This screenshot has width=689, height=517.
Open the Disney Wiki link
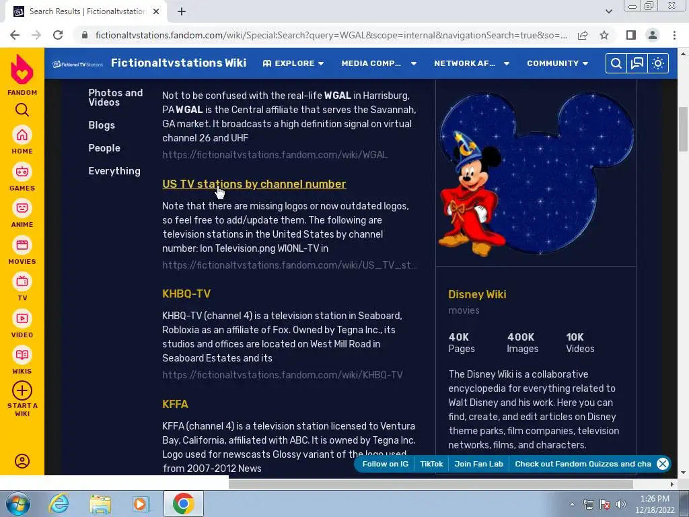pos(477,294)
